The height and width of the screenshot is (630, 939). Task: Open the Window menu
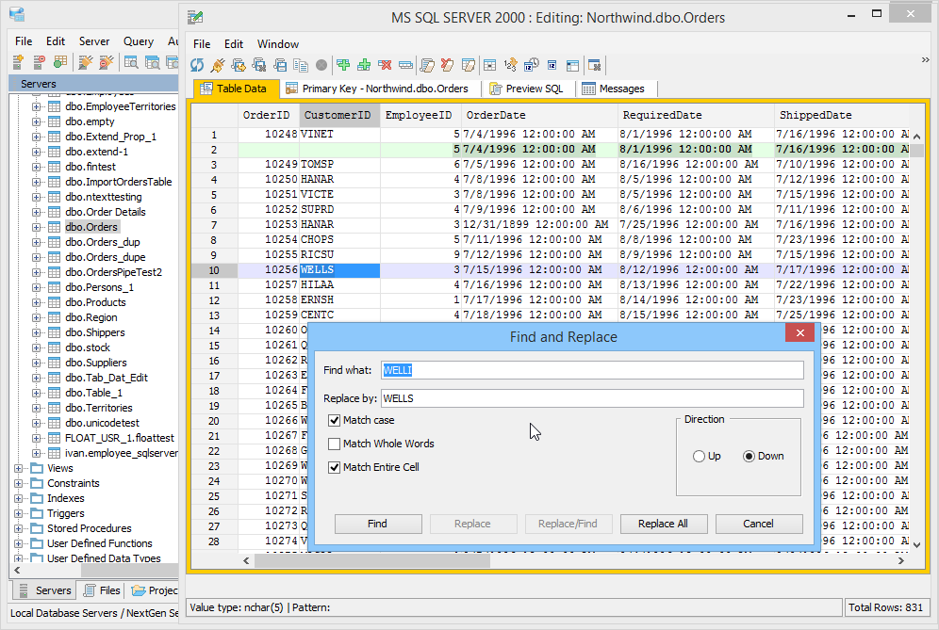click(278, 44)
